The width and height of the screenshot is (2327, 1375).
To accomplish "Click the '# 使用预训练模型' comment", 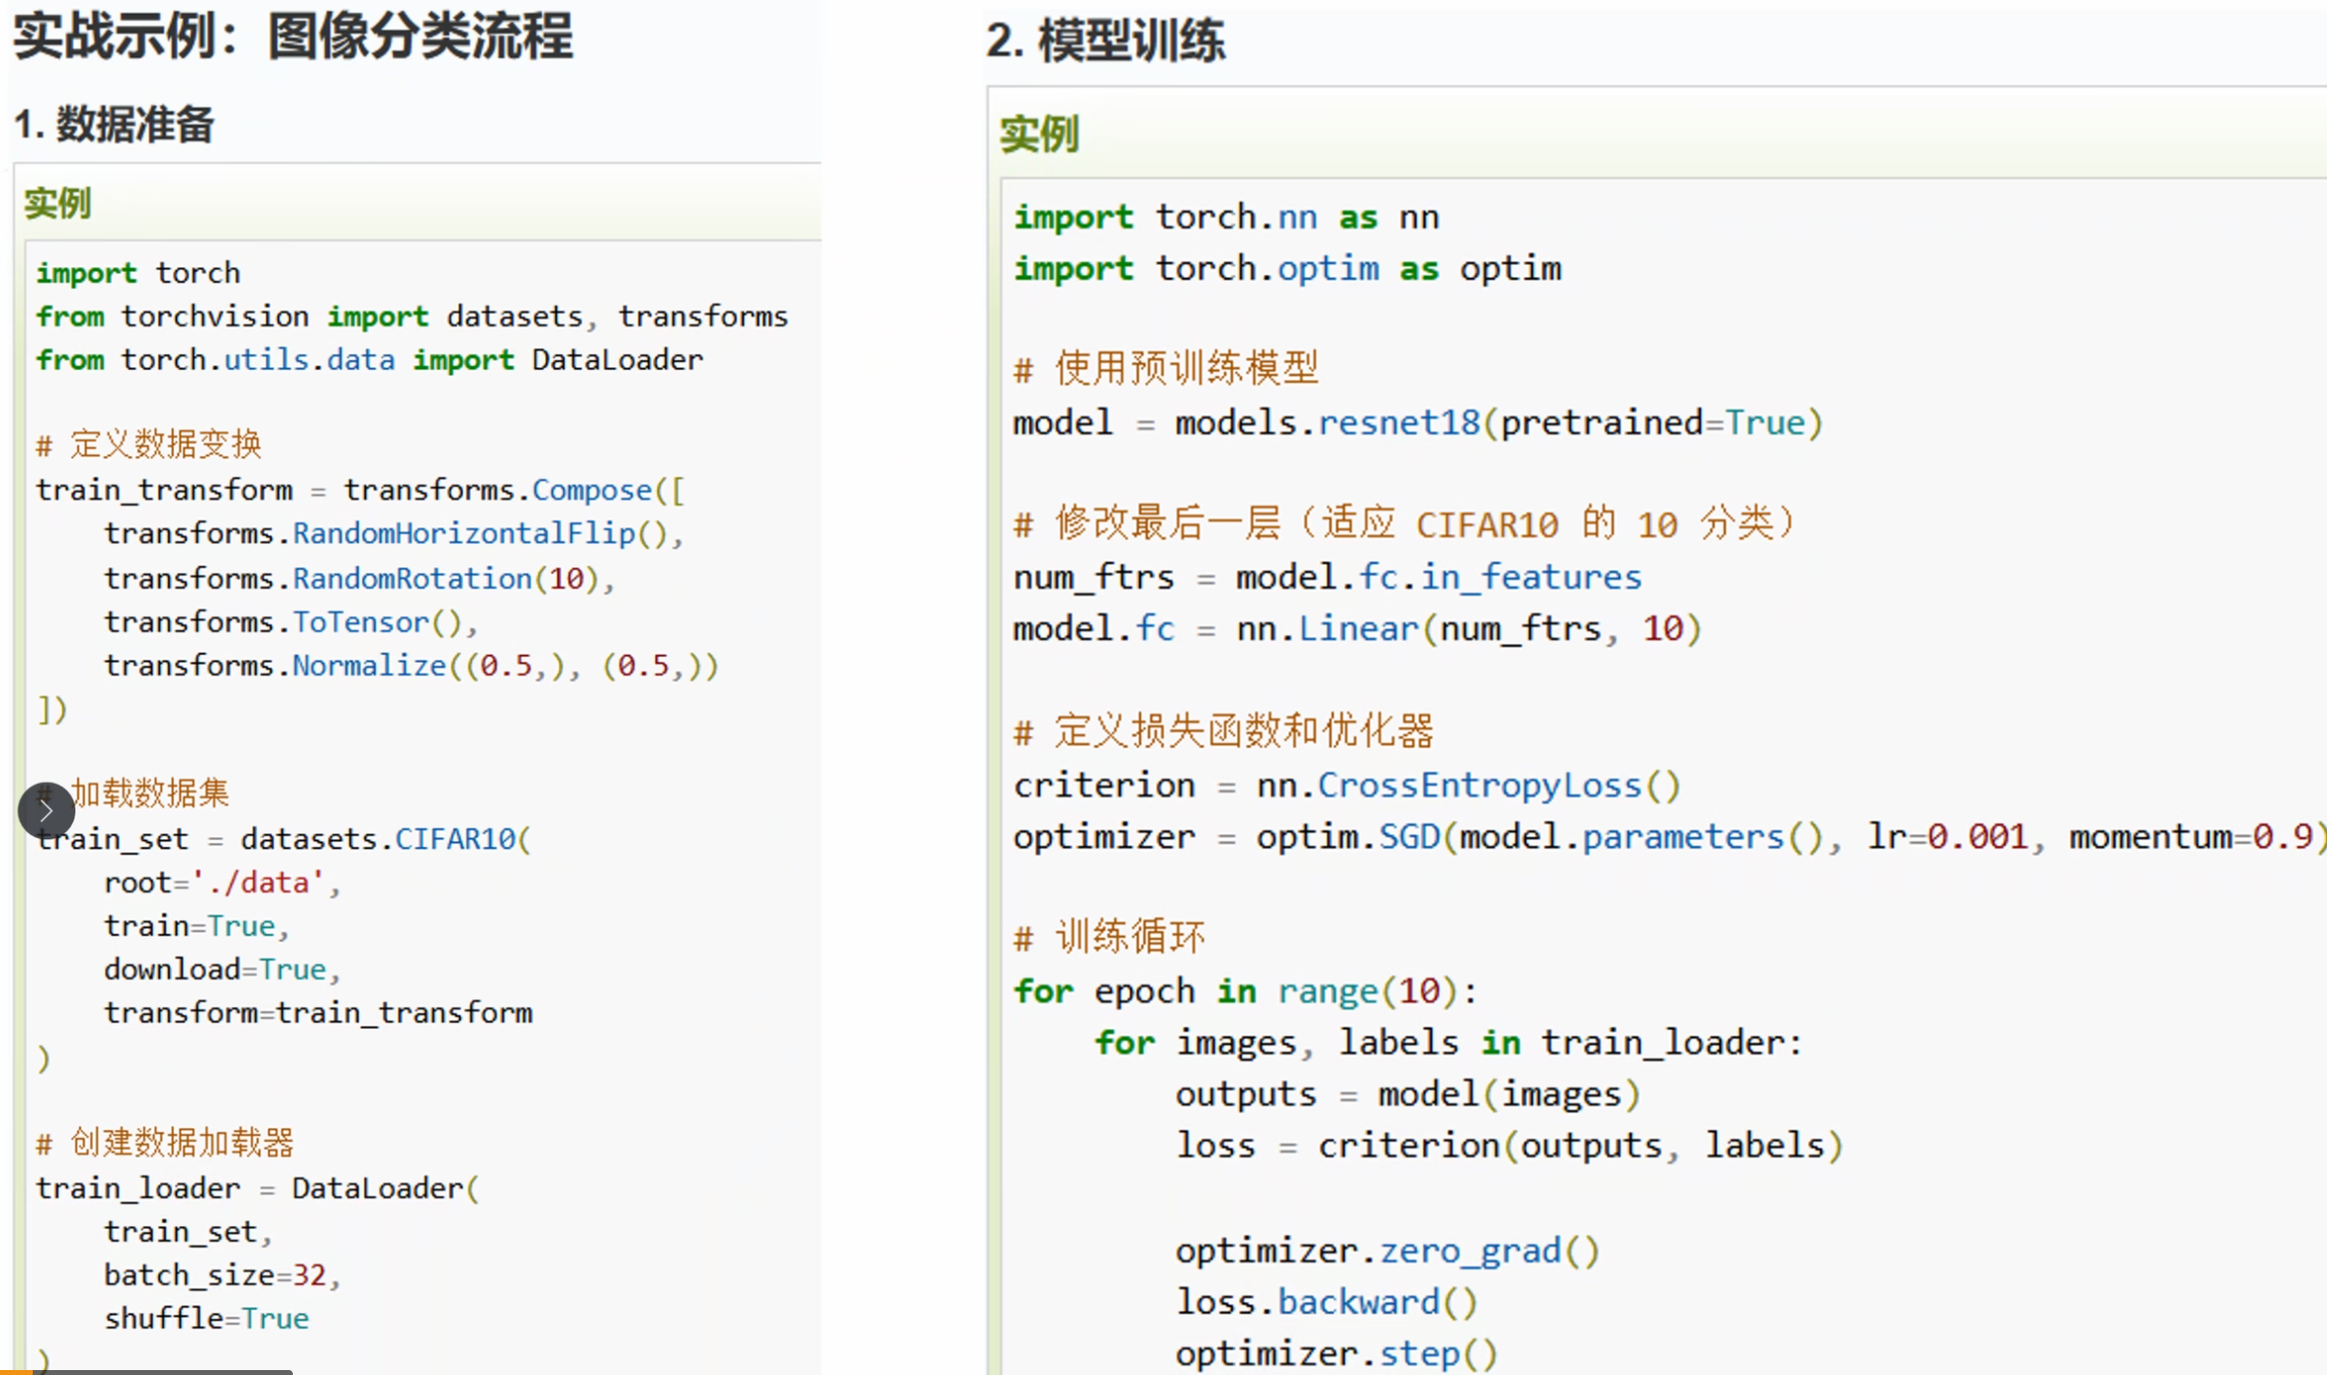I will (x=1166, y=368).
